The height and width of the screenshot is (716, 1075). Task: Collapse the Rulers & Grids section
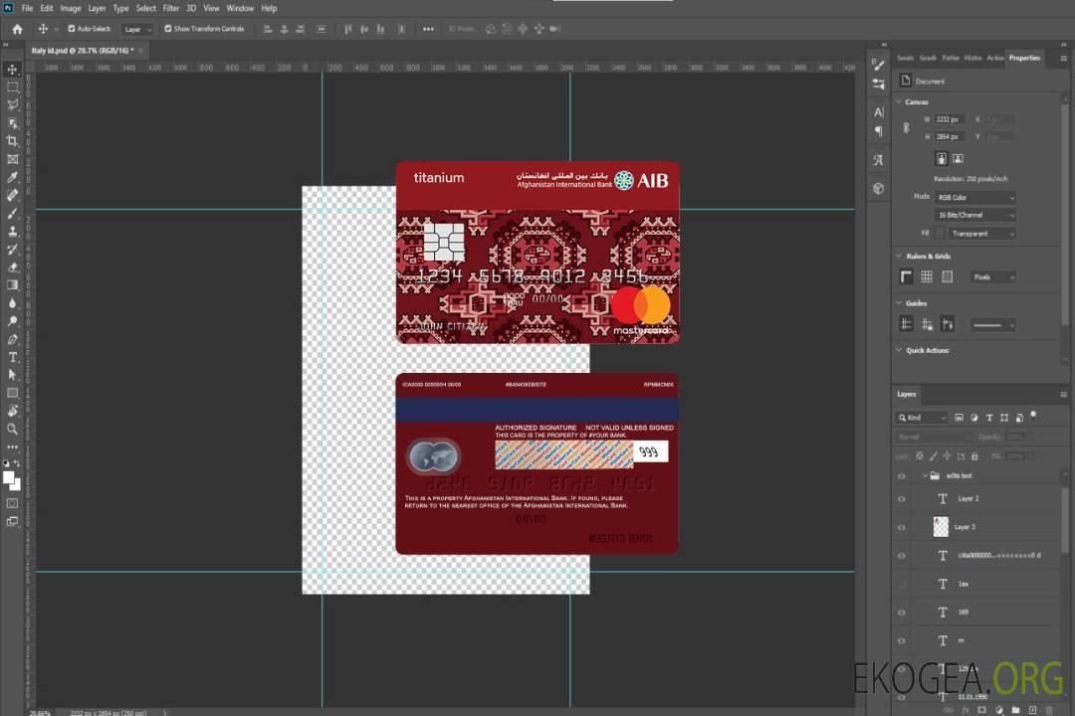coord(900,257)
